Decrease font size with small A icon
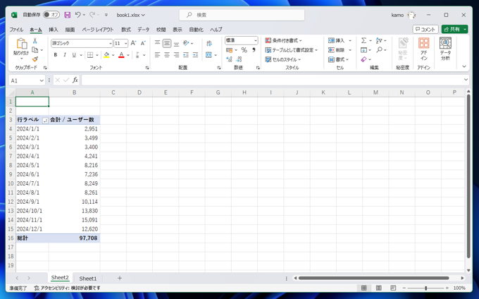 143,43
